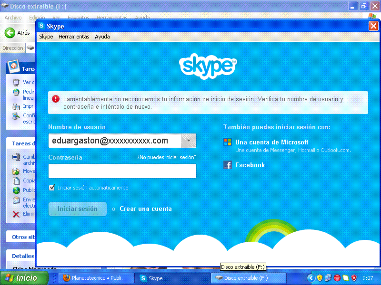The image size is (381, 285).
Task: Collapse the picture tasks "Tarea" panel header in Explorer
Action: point(21,68)
